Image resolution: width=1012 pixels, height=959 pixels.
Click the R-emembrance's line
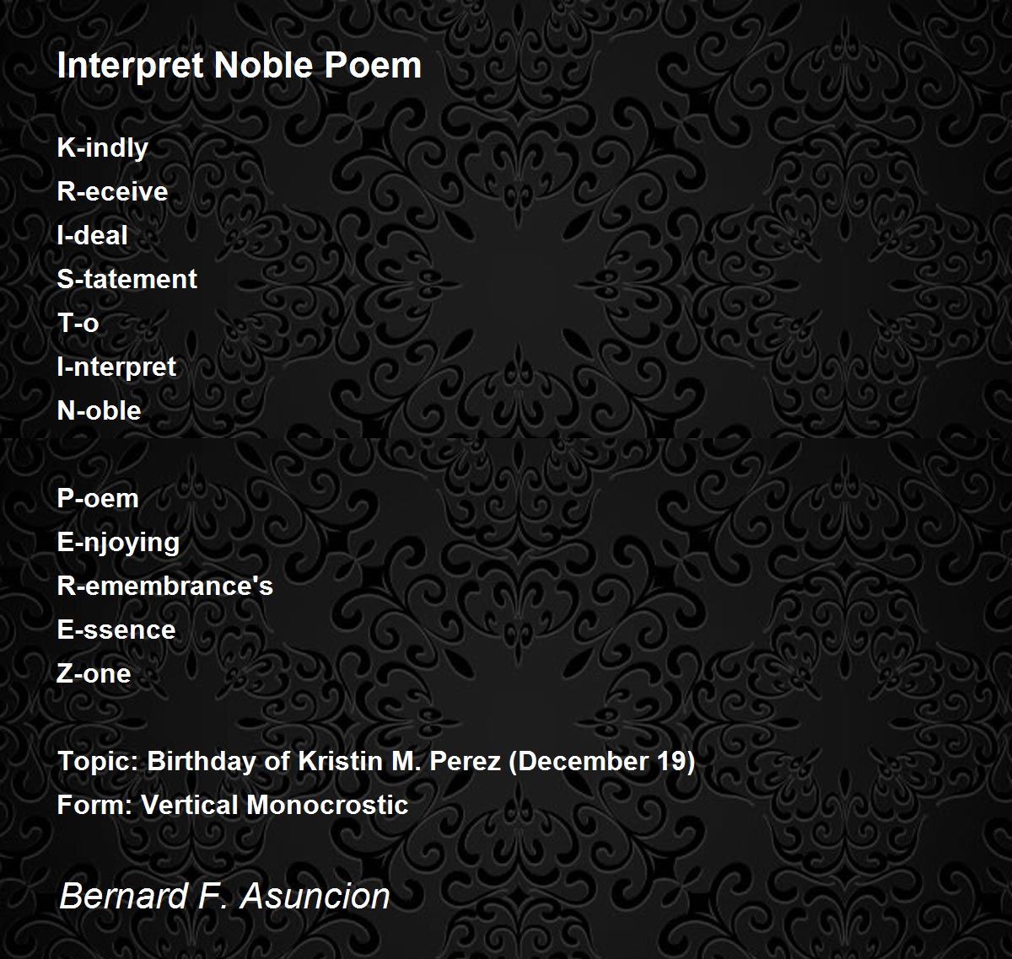165,586
